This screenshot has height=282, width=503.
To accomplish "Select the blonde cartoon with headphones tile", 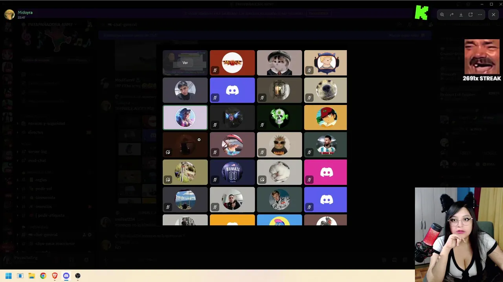I will coord(325,63).
